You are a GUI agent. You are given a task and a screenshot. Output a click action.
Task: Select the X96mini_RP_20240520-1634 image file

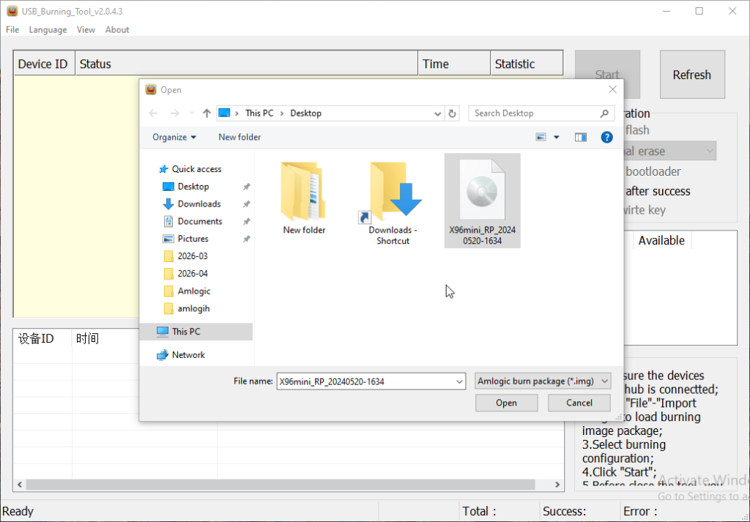[x=482, y=200]
